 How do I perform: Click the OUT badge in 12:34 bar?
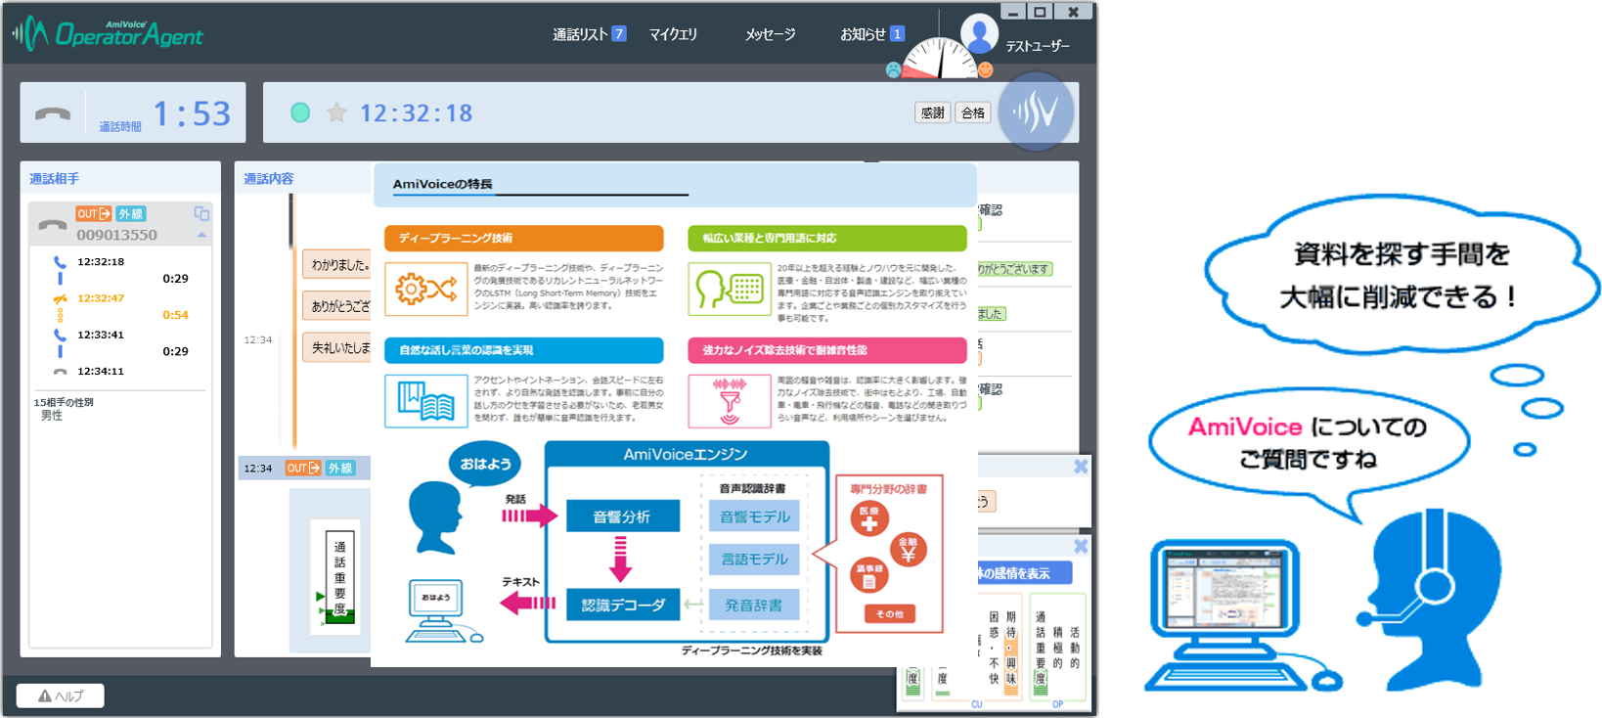[x=302, y=469]
